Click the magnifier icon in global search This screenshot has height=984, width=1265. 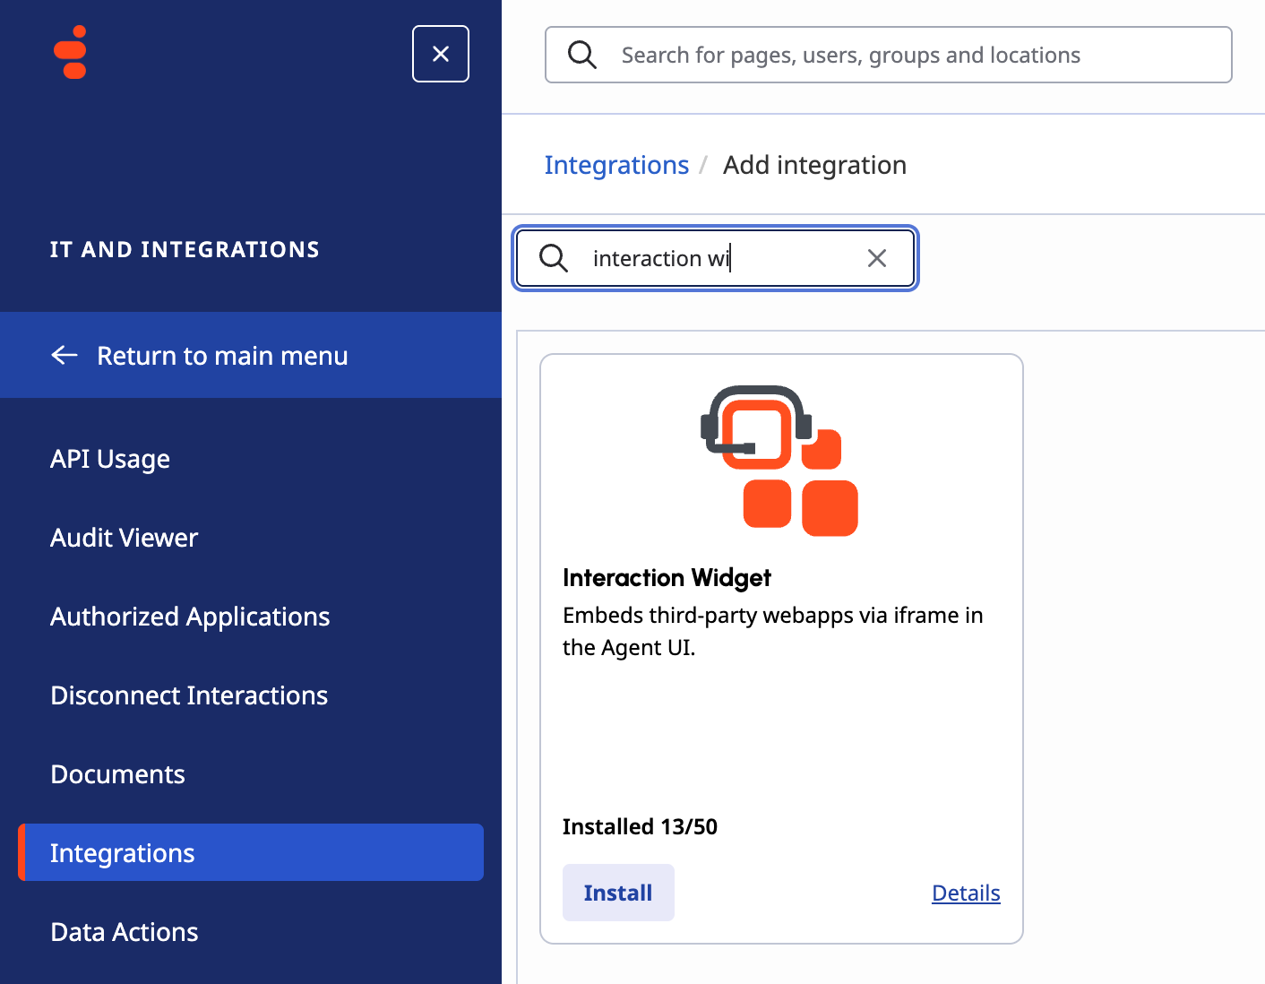point(582,55)
